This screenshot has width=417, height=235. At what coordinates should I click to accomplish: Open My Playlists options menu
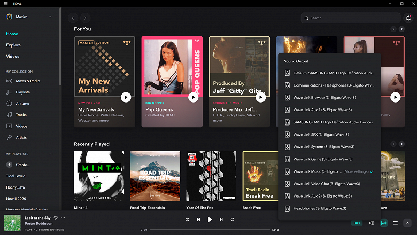[51, 154]
